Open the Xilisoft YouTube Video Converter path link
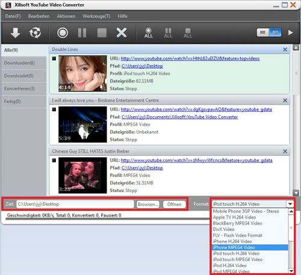Screen dimensions: 301x275 point(179,117)
